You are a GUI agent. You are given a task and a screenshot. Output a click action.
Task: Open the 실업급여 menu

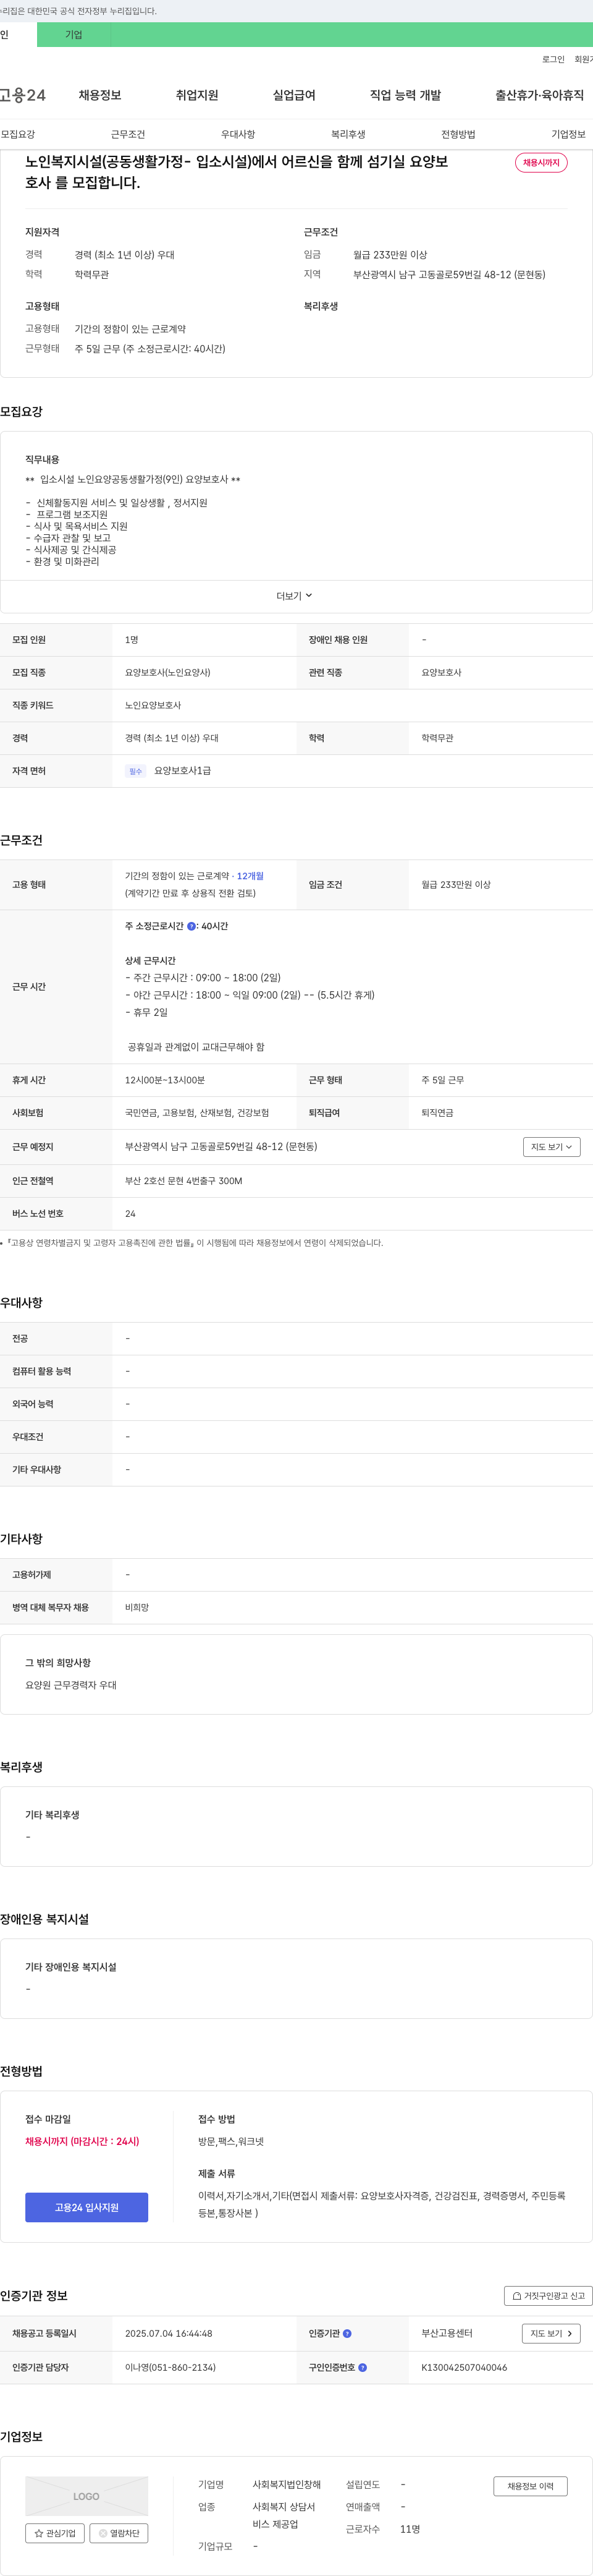point(295,95)
